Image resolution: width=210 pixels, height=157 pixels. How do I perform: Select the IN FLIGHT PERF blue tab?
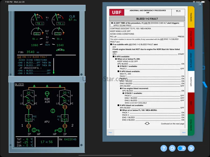(191, 60)
